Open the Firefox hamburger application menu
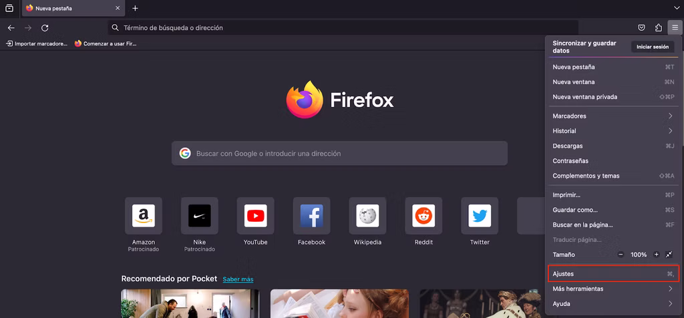 675,27
